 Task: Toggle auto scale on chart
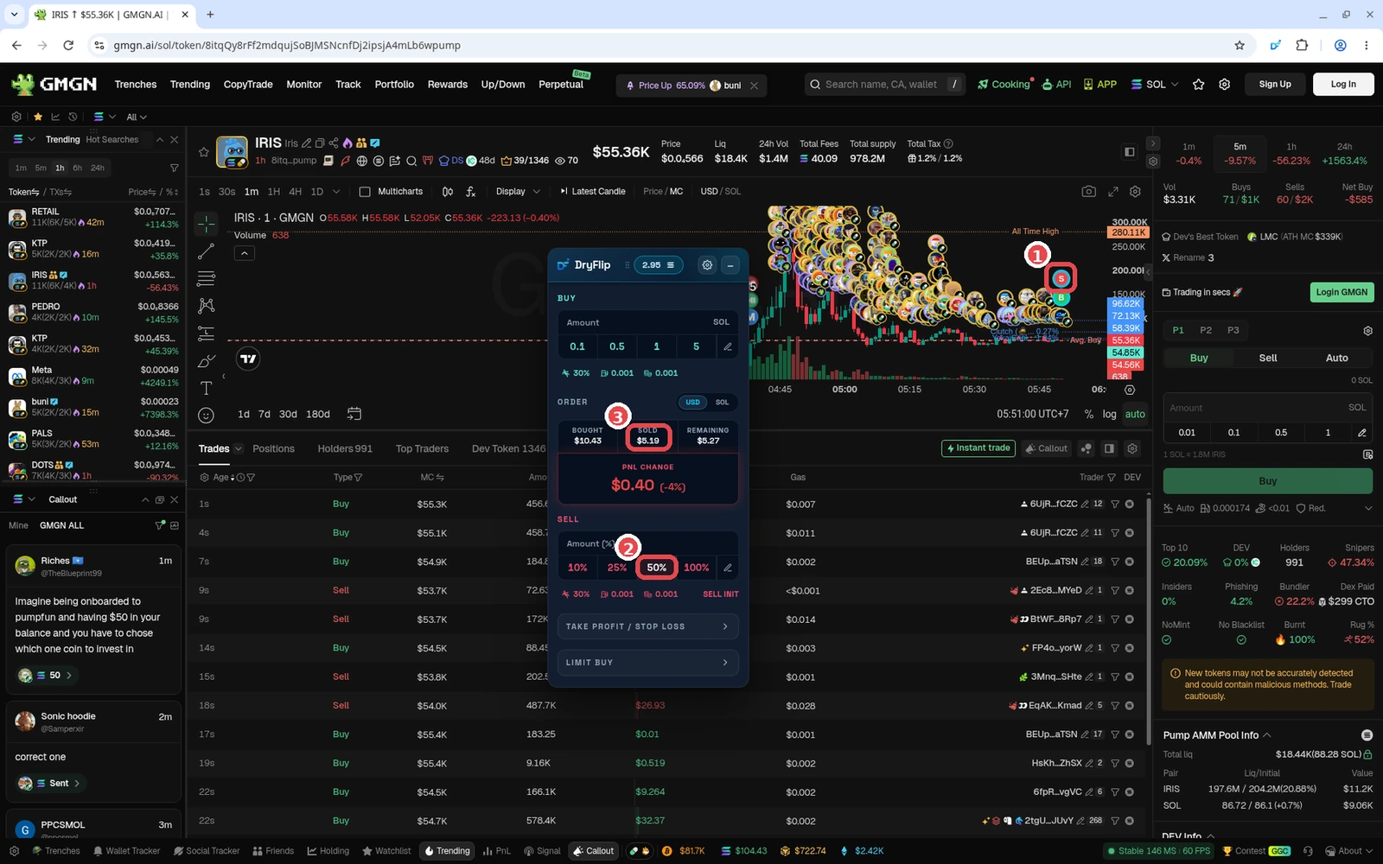1135,414
